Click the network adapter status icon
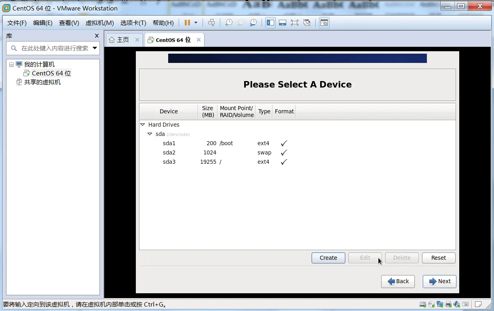494x311 pixels. point(440,304)
